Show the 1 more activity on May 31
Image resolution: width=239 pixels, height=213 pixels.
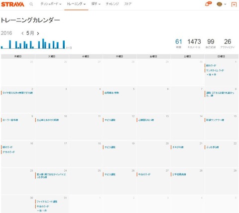(42, 211)
